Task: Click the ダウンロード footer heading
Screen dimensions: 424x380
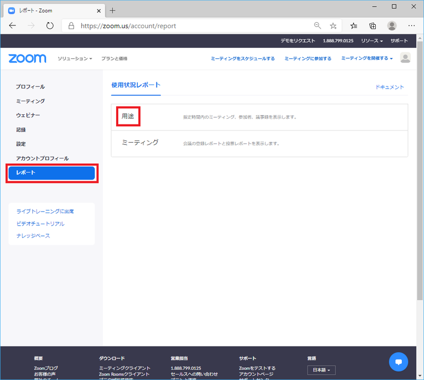Action: [112, 358]
